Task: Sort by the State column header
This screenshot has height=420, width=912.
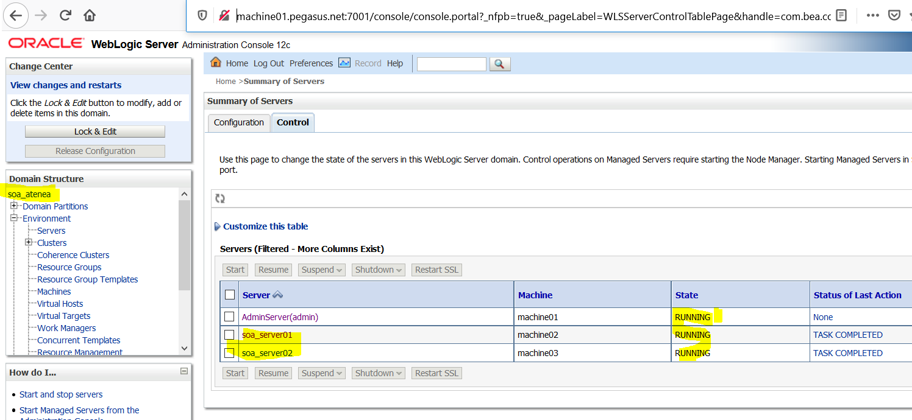Action: point(686,295)
